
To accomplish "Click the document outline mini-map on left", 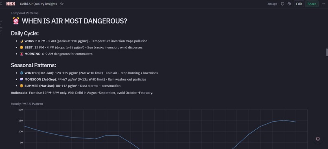I will click(1, 27).
